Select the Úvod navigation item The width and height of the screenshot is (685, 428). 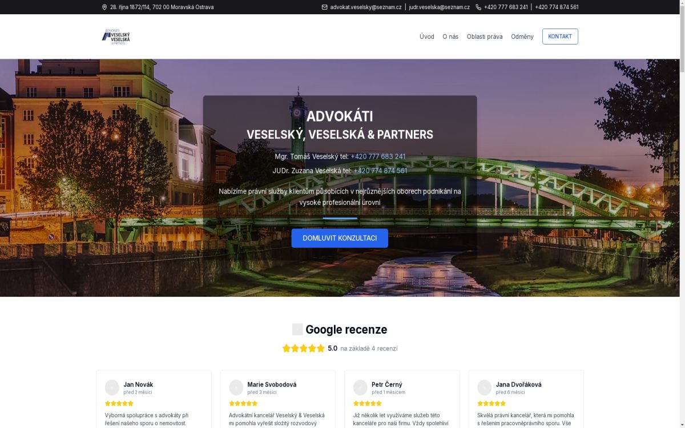426,36
